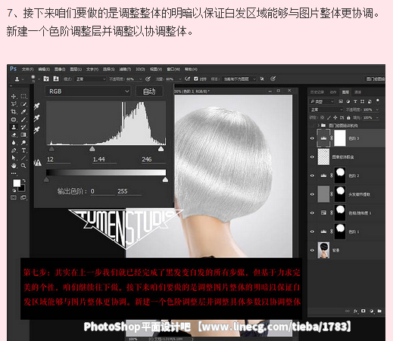Pick the gray point eyedropper in Levels

pos(37,118)
